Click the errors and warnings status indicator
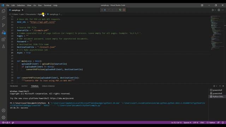 6,122
